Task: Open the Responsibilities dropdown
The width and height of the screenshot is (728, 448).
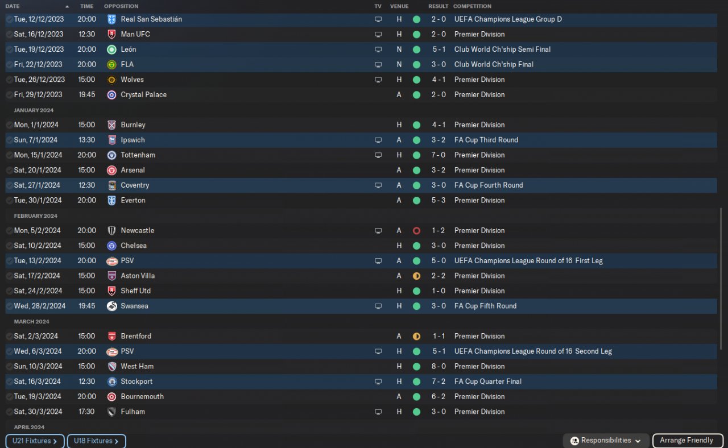Action: pyautogui.click(x=606, y=441)
